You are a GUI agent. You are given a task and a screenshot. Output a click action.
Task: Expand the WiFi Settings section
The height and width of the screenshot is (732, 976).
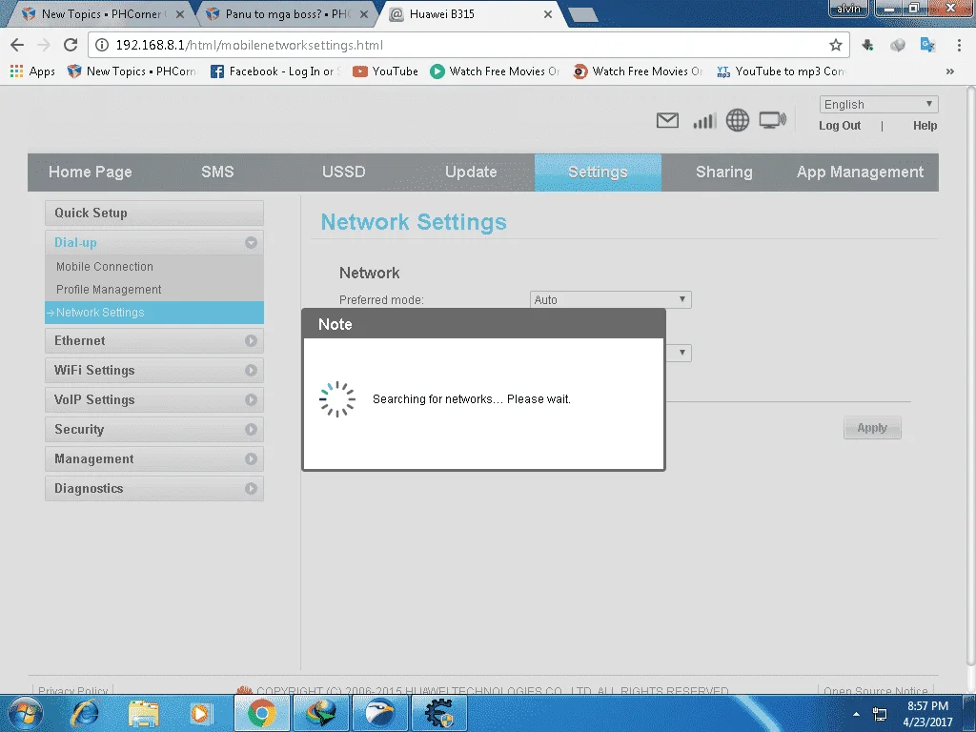[154, 371]
